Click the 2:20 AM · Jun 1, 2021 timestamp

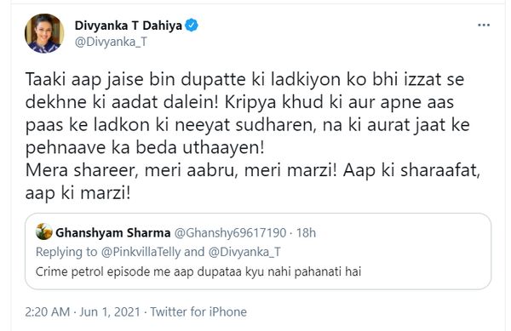[83, 311]
